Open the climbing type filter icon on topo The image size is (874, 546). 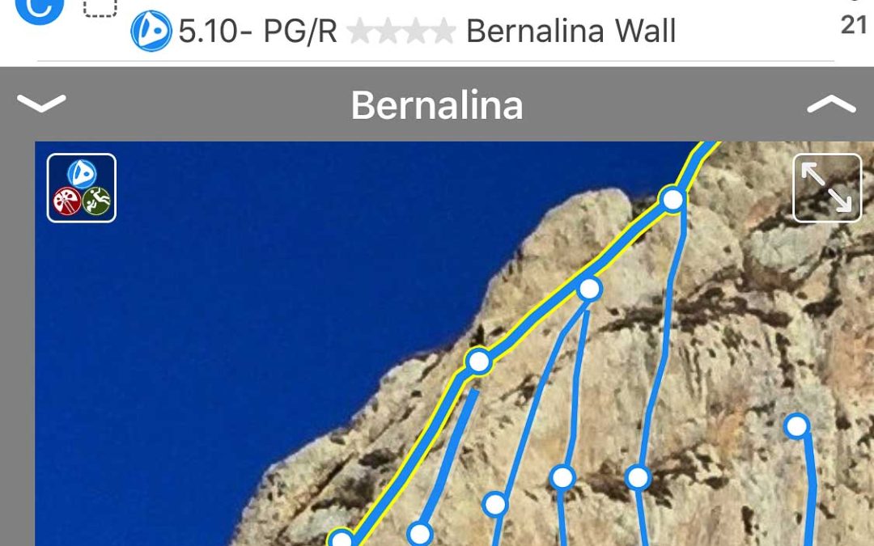point(82,188)
